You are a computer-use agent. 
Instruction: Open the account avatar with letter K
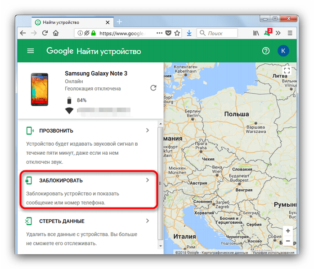point(283,51)
